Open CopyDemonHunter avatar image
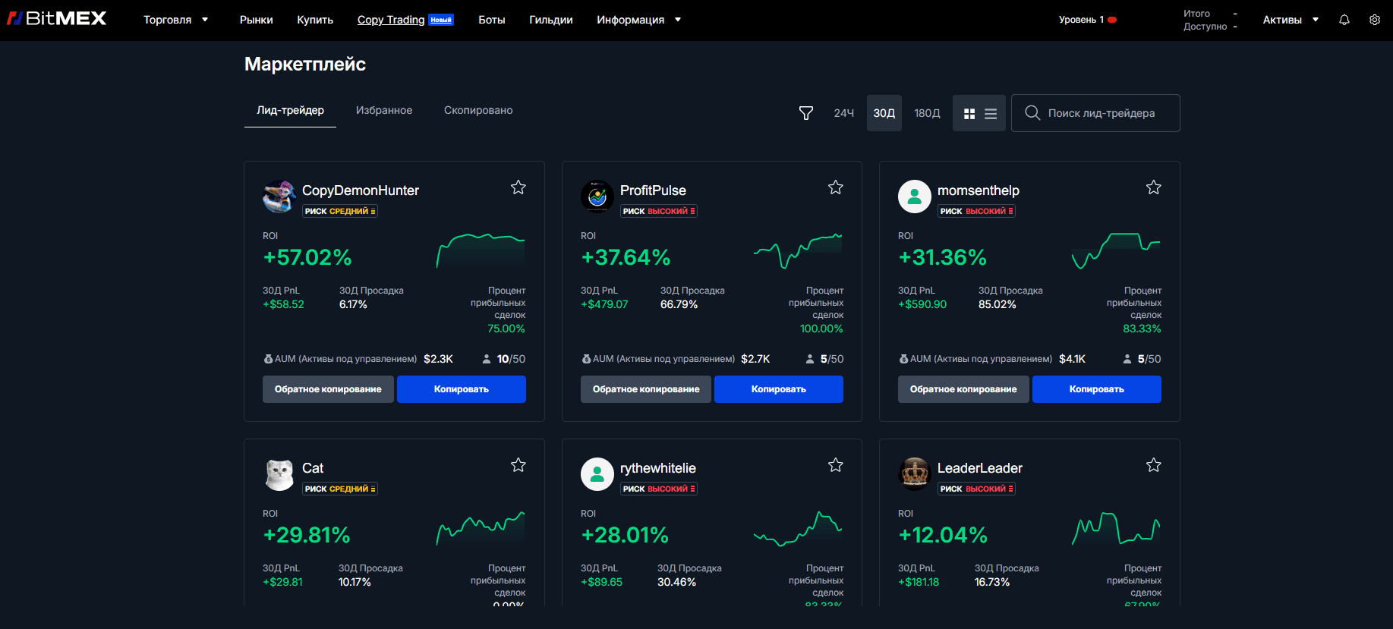Viewport: 1393px width, 629px height. (279, 197)
